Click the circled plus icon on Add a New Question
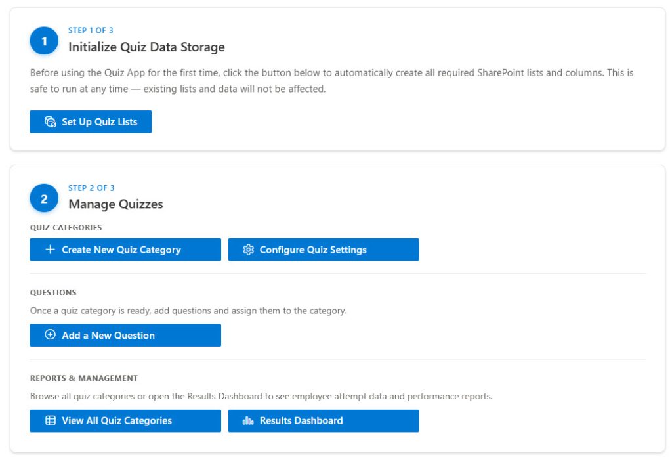Screen dimensions: 672x457 click(x=50, y=335)
